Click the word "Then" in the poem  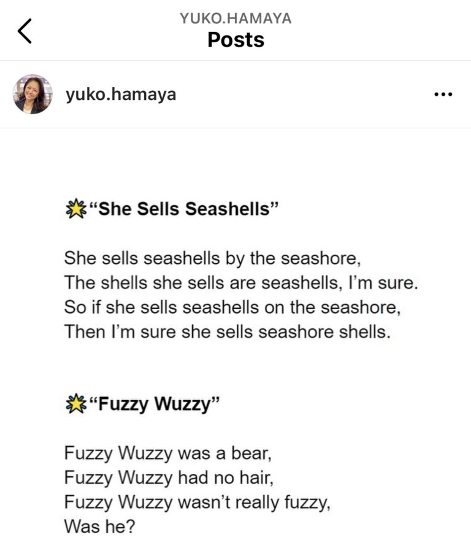tap(83, 332)
